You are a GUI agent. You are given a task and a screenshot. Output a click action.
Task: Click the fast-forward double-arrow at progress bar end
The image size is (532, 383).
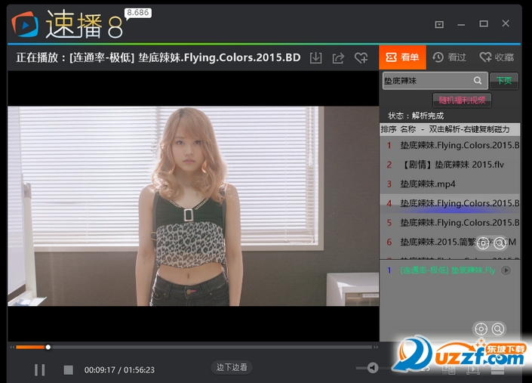coord(376,347)
